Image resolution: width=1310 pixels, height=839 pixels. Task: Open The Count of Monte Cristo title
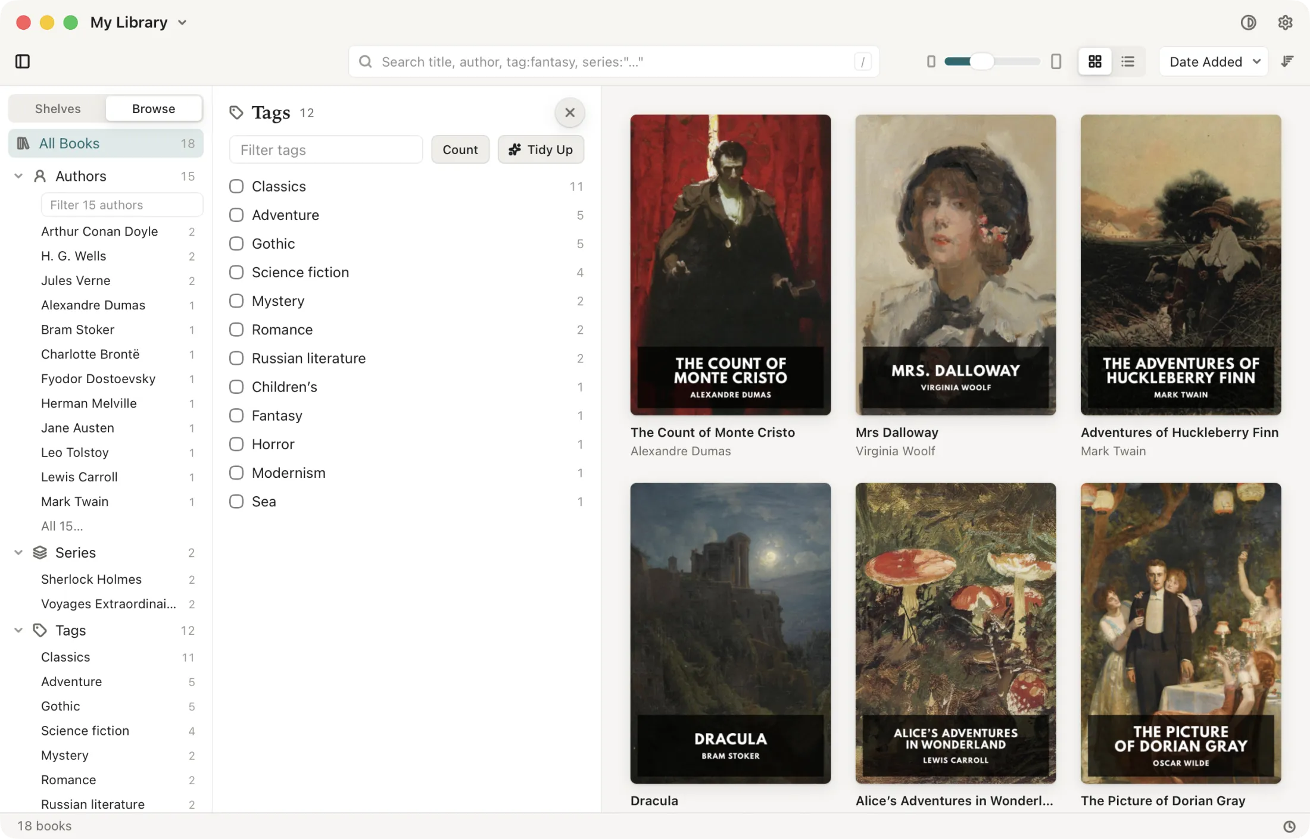713,433
